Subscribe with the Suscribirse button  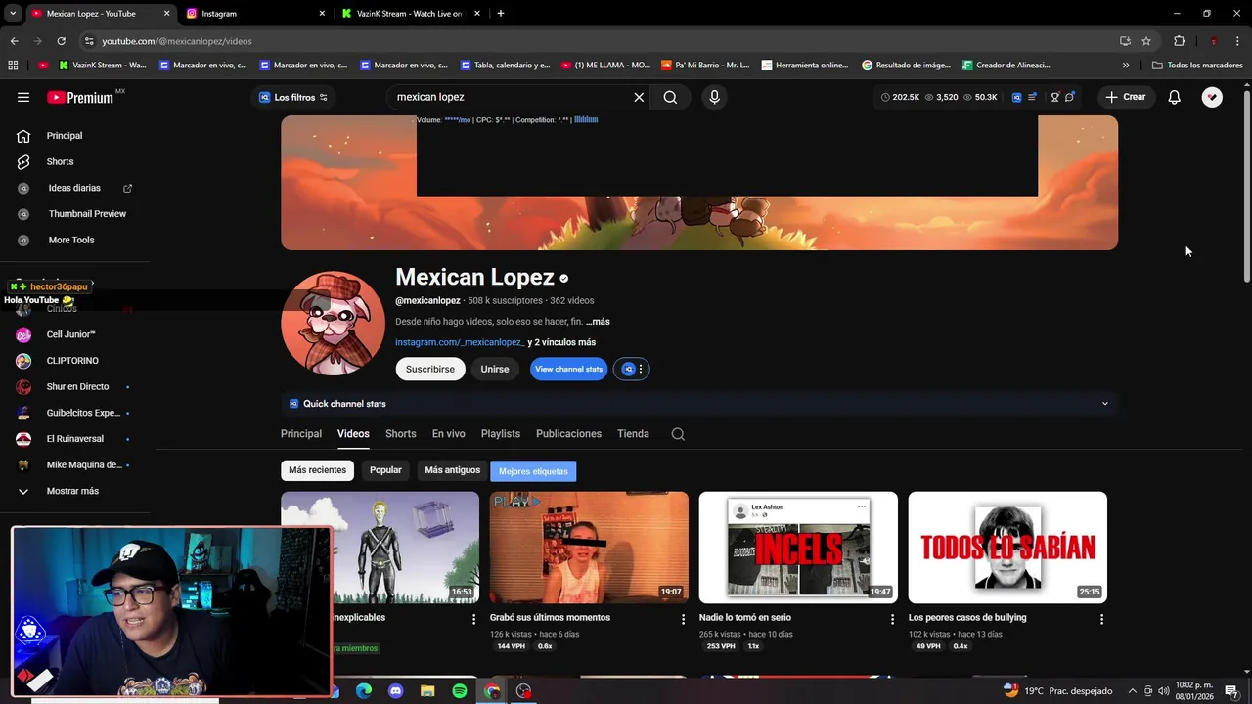(430, 369)
